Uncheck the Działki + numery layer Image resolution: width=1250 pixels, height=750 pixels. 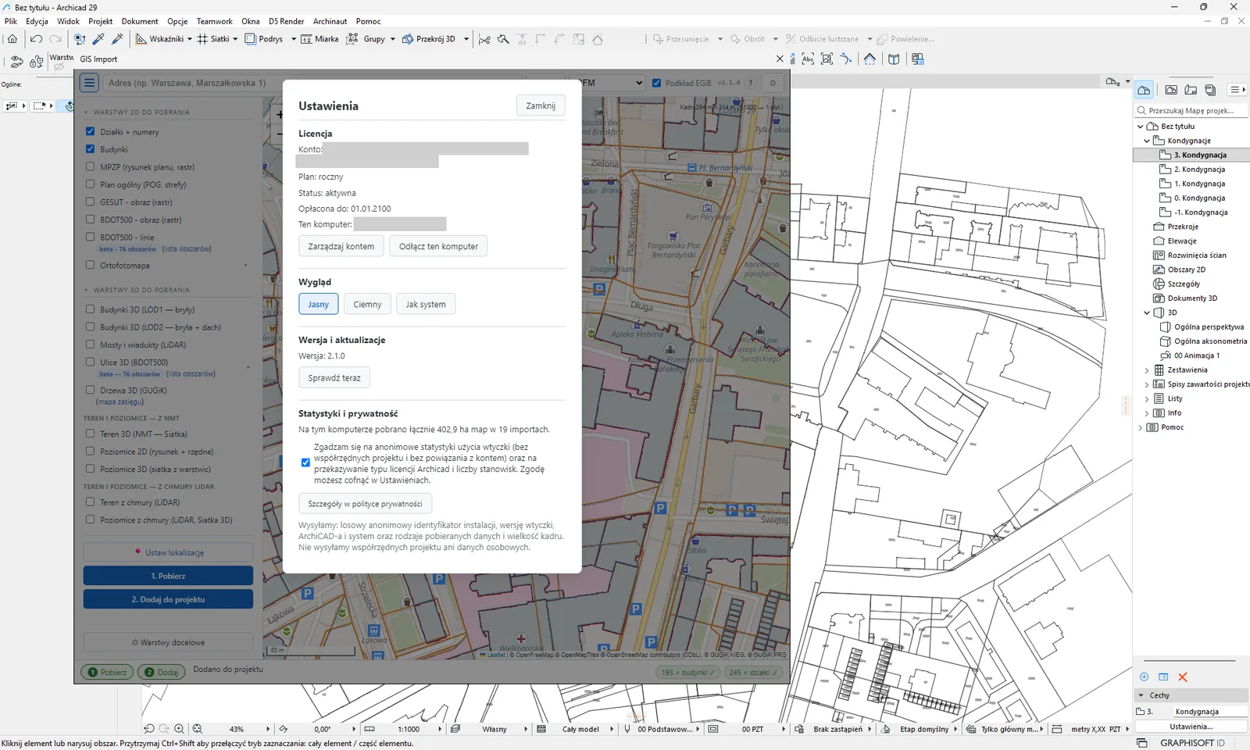[x=90, y=131]
